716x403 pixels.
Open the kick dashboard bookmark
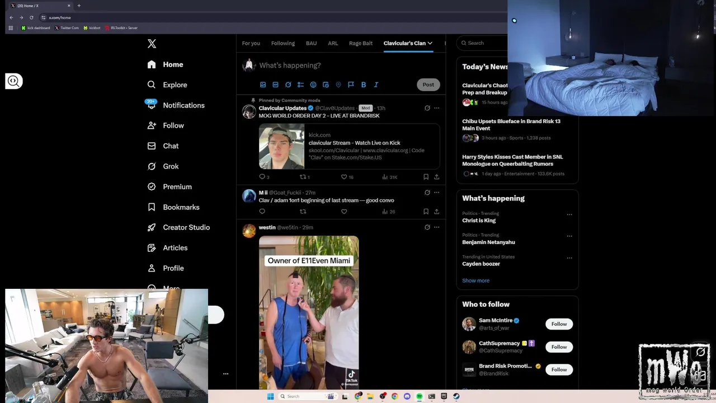[x=36, y=27]
